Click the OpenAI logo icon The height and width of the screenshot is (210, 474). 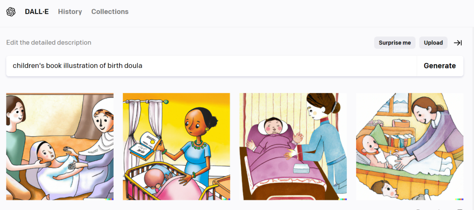(11, 12)
